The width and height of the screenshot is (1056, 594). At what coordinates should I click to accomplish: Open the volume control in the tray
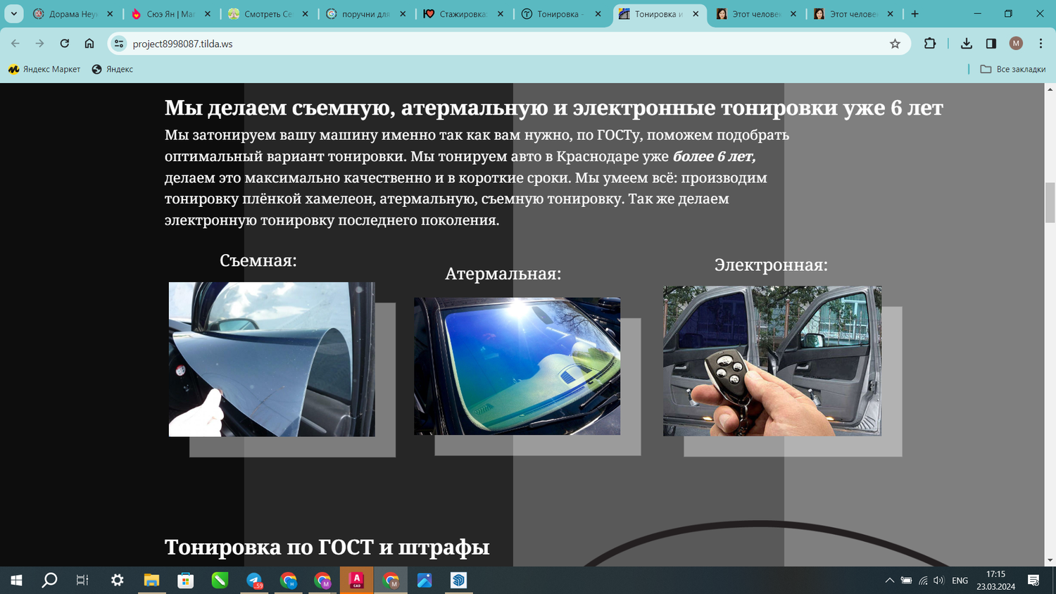pyautogui.click(x=938, y=581)
